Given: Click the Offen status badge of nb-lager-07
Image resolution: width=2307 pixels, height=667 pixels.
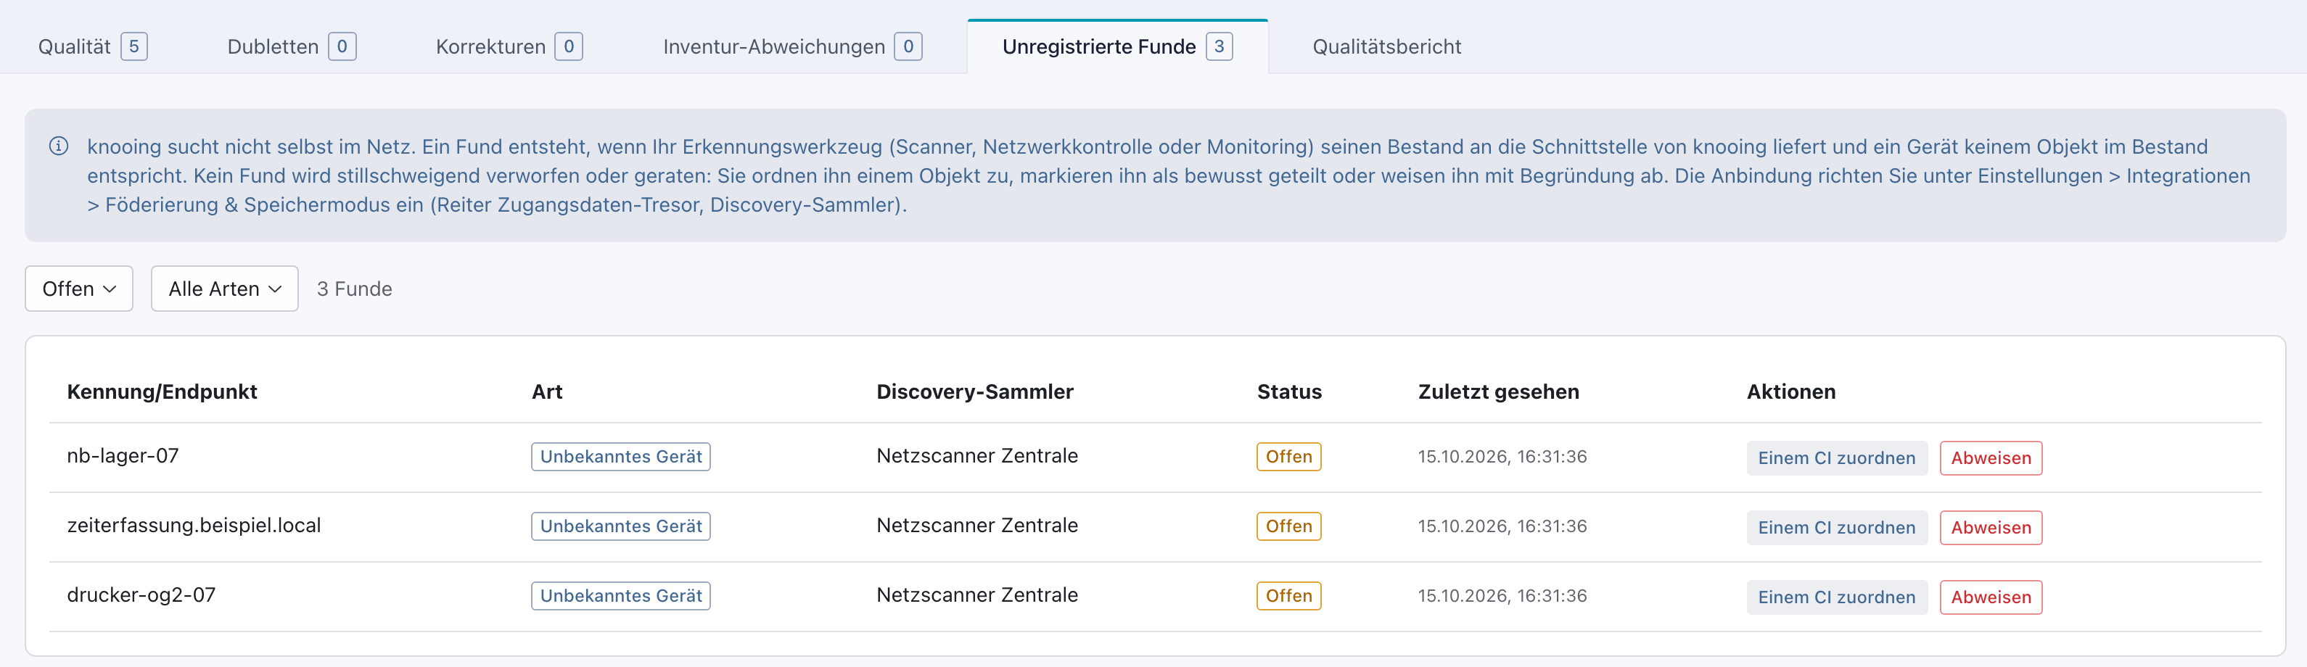Looking at the screenshot, I should point(1288,457).
